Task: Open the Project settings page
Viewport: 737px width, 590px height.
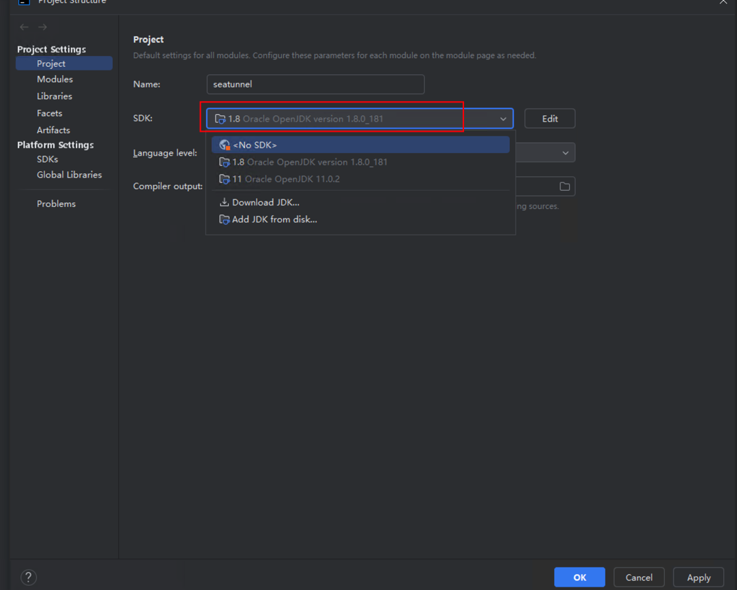Action: (x=64, y=64)
